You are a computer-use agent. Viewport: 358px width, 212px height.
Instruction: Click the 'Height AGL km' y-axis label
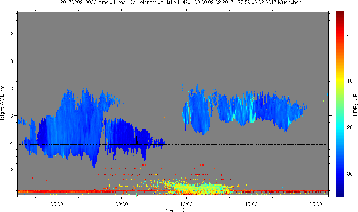click(2, 104)
